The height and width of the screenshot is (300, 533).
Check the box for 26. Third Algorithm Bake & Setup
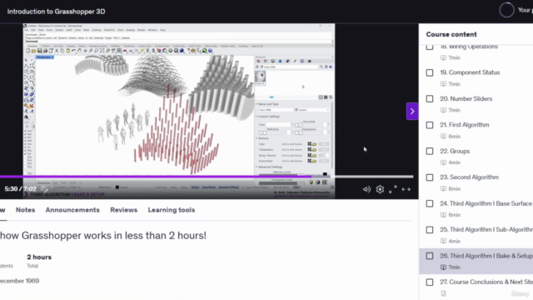coord(430,256)
